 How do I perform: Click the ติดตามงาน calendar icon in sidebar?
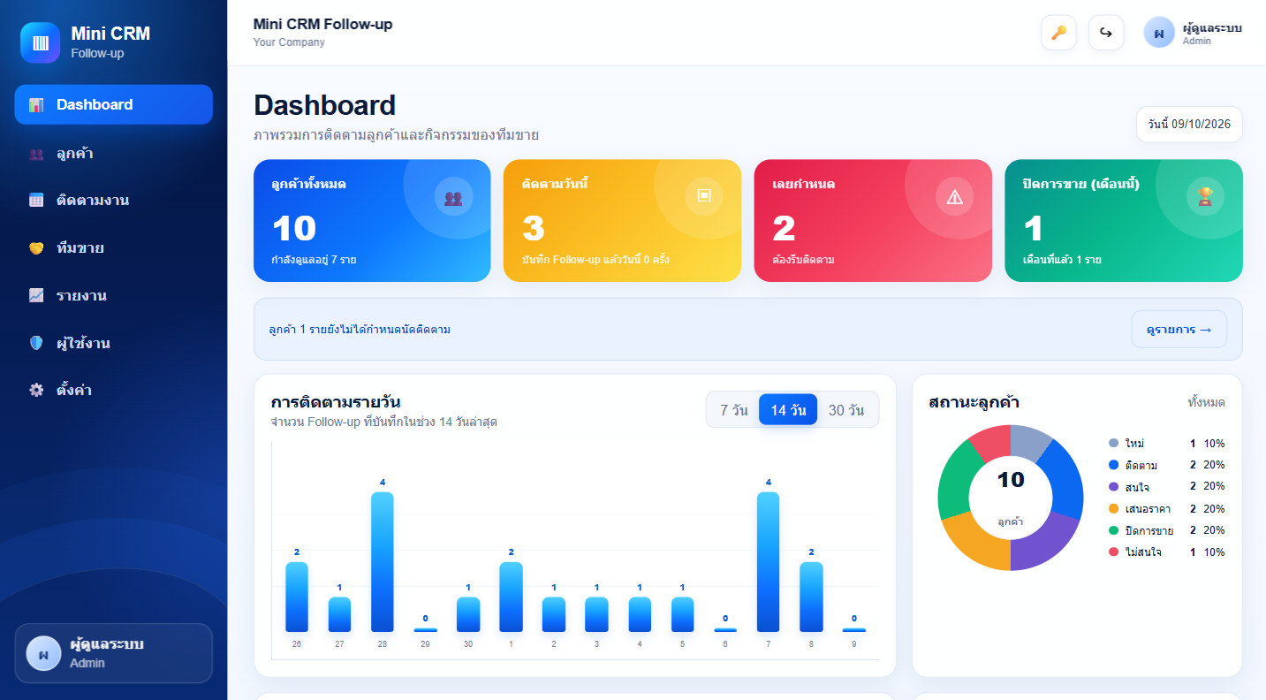pyautogui.click(x=36, y=200)
